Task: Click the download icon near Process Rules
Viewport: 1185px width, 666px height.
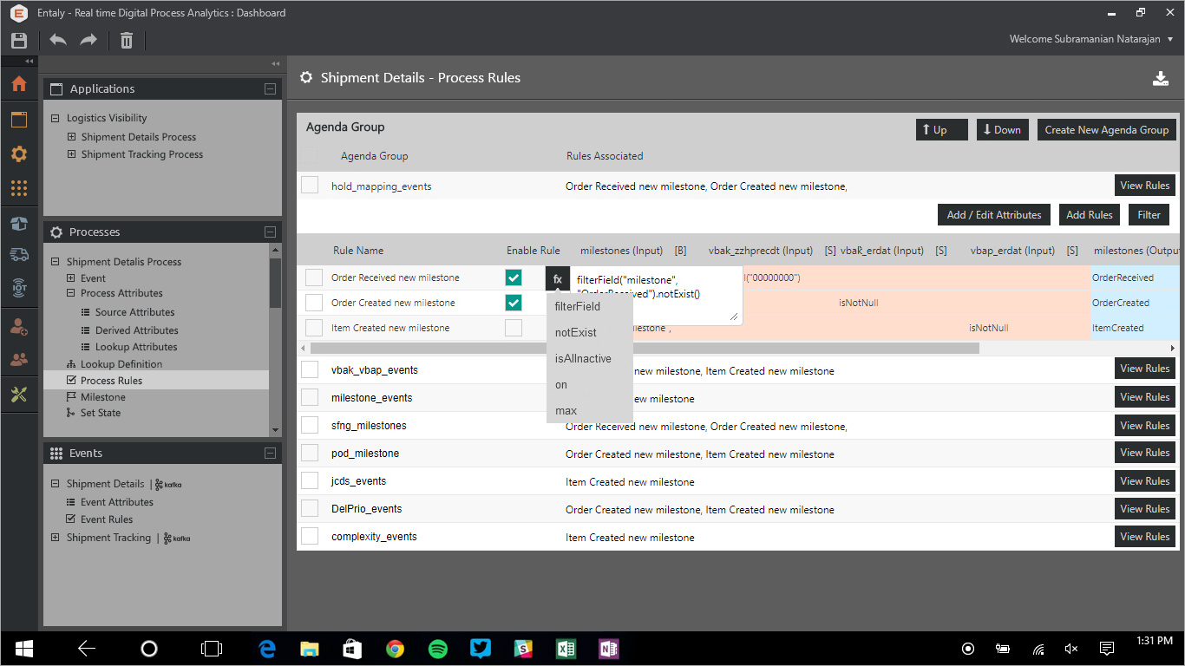Action: [x=1161, y=78]
